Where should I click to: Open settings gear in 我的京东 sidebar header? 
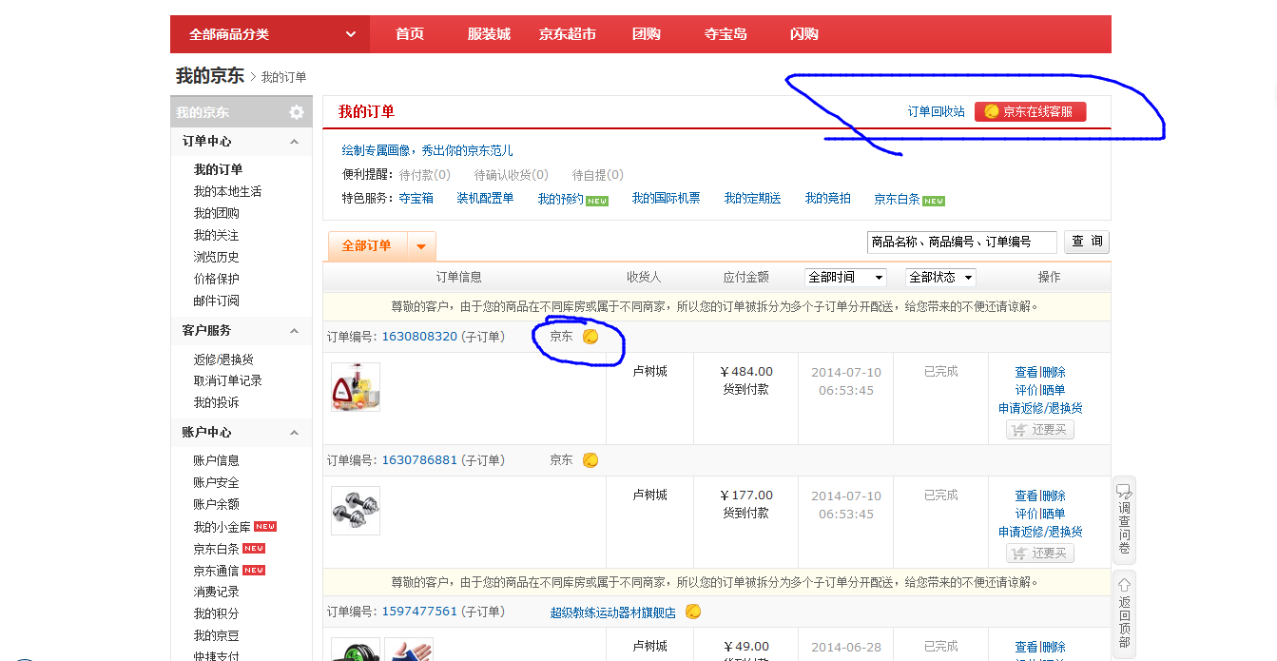(x=297, y=112)
